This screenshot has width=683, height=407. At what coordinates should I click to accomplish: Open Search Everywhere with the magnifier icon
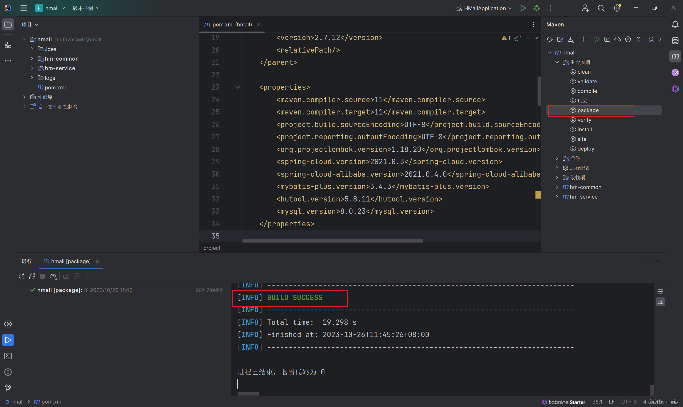tap(601, 8)
